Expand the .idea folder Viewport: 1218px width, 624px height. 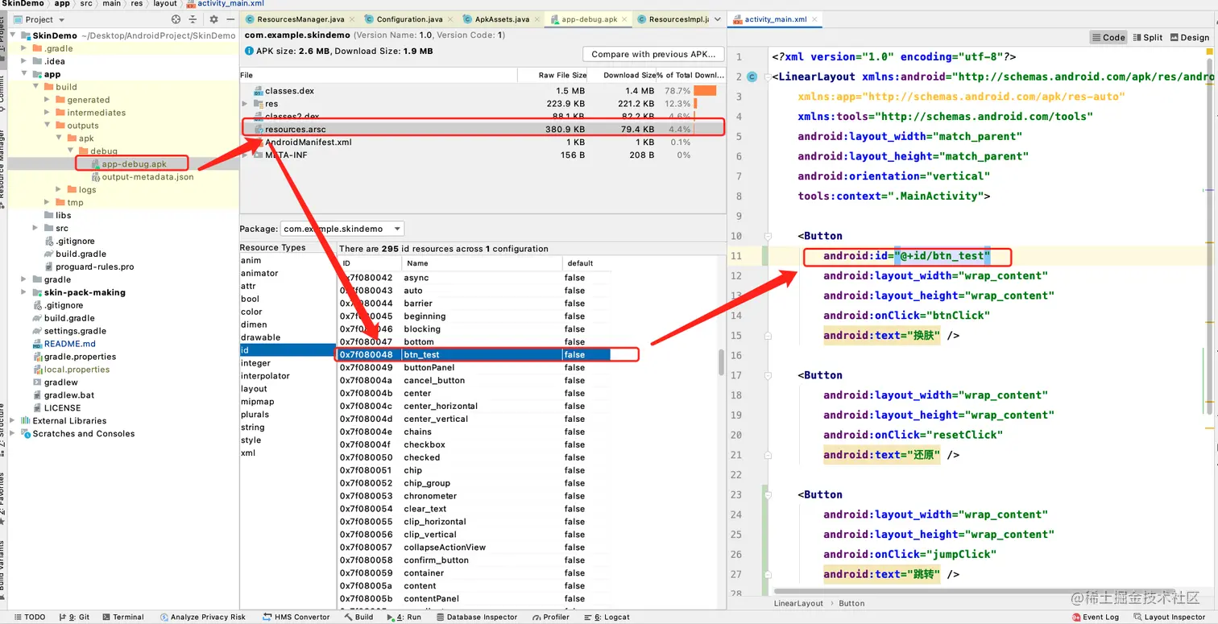click(24, 61)
